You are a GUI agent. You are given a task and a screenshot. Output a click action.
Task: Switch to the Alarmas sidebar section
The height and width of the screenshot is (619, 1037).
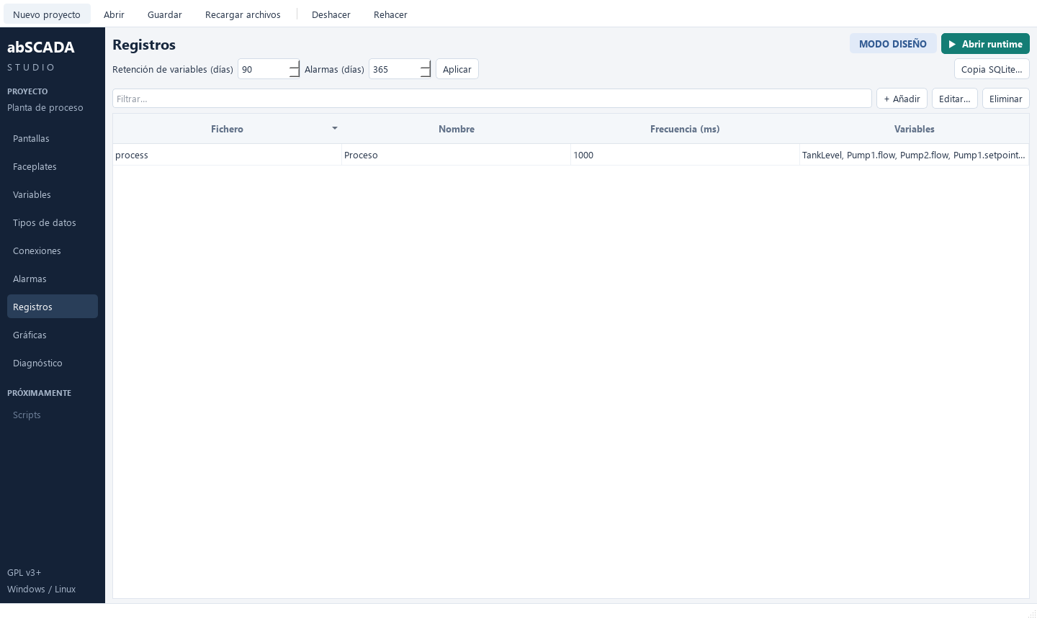pos(53,279)
